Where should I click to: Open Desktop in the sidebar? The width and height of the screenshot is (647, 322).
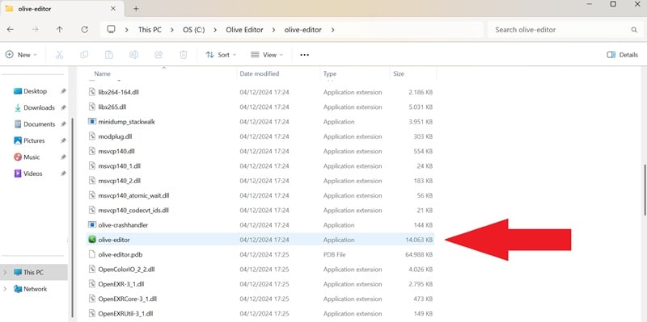pyautogui.click(x=35, y=91)
